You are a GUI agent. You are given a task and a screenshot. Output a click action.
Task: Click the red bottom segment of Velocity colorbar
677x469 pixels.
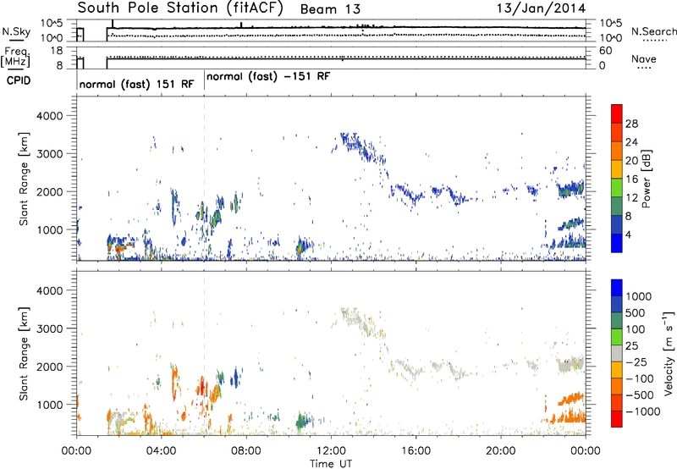click(x=617, y=419)
